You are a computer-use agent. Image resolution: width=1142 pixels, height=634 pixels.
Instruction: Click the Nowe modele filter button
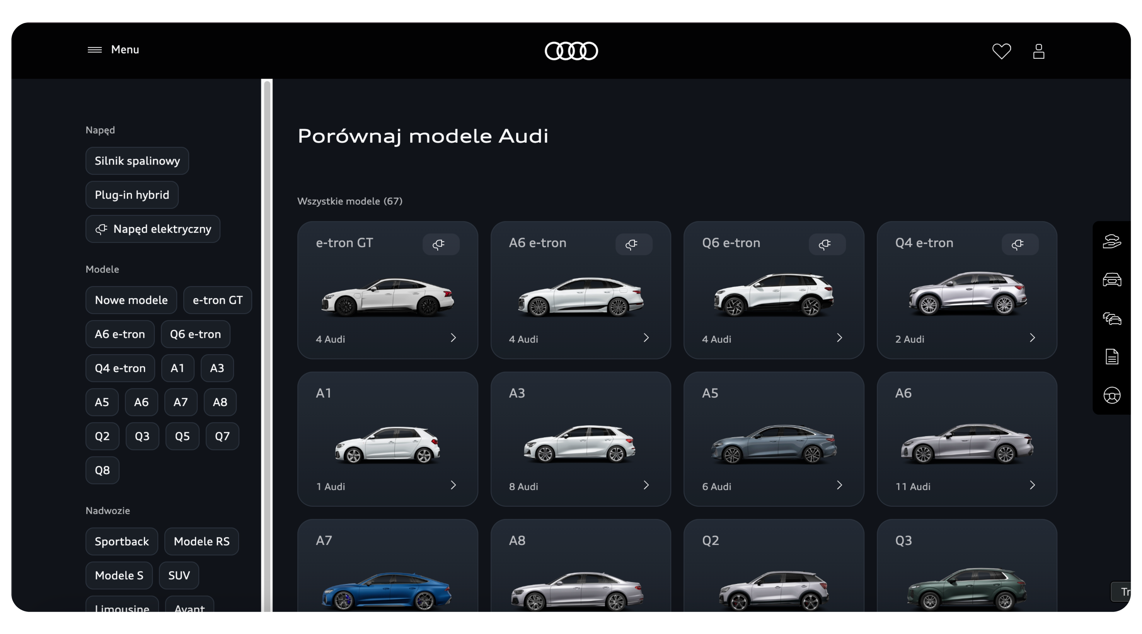pos(131,300)
